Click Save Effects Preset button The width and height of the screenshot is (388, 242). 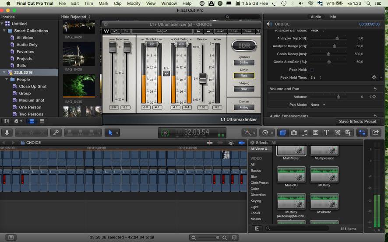pos(357,121)
